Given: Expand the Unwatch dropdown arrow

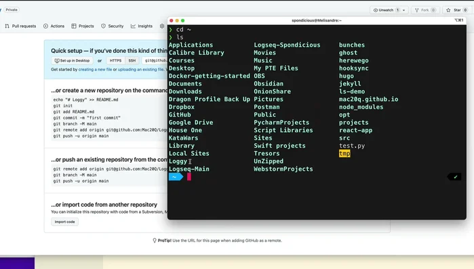Looking at the screenshot, I should pyautogui.click(x=404, y=10).
